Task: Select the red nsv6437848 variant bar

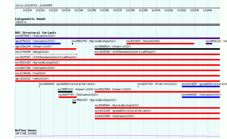Action: (x=157, y=119)
